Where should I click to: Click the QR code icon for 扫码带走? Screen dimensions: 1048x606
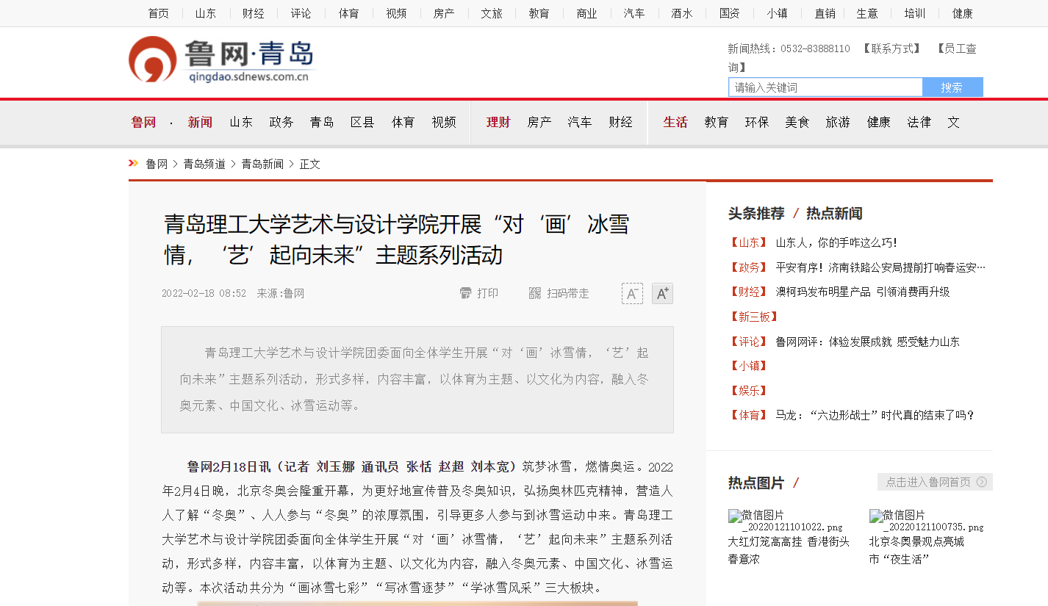(535, 293)
